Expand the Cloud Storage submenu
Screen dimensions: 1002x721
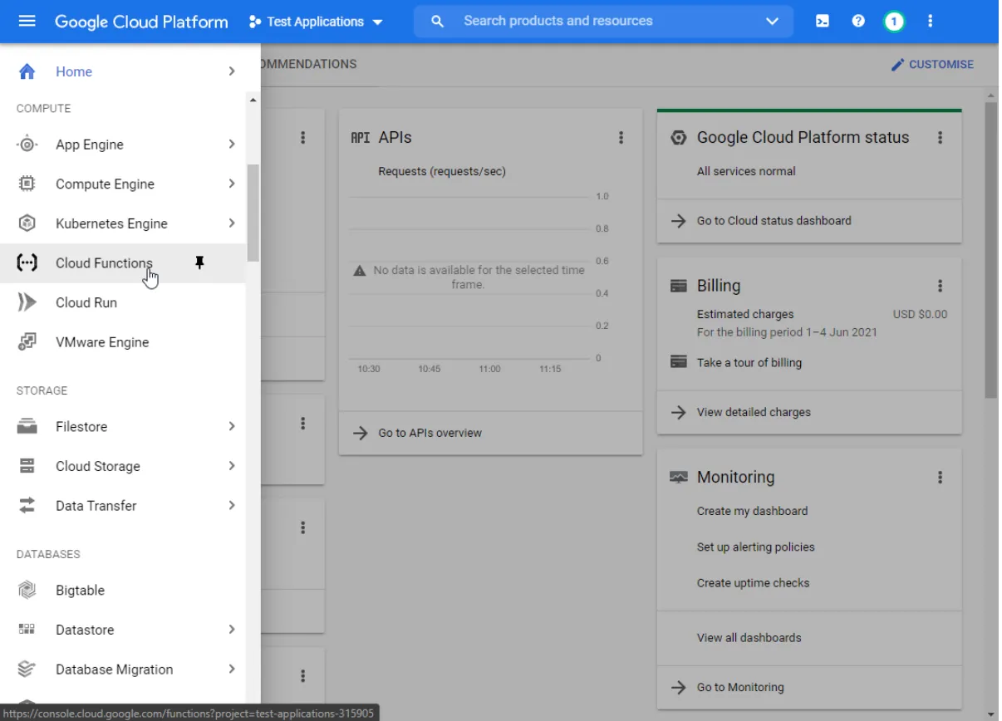click(232, 466)
